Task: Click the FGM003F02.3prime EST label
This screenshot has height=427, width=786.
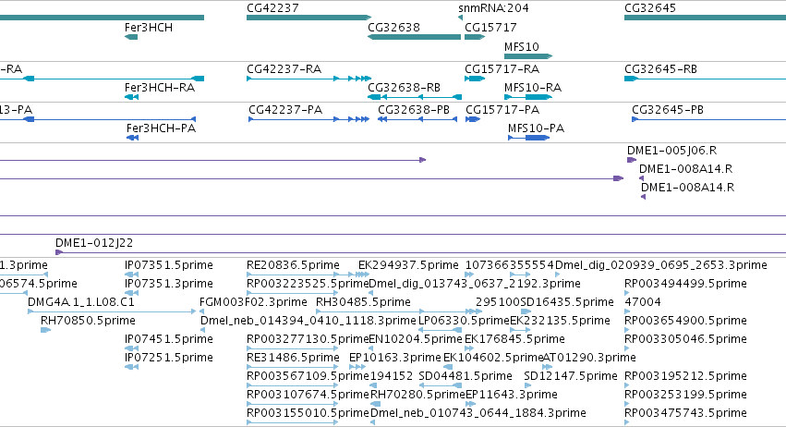Action: click(253, 302)
